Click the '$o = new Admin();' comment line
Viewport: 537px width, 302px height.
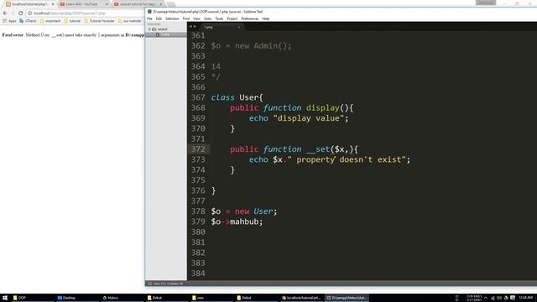coord(251,46)
